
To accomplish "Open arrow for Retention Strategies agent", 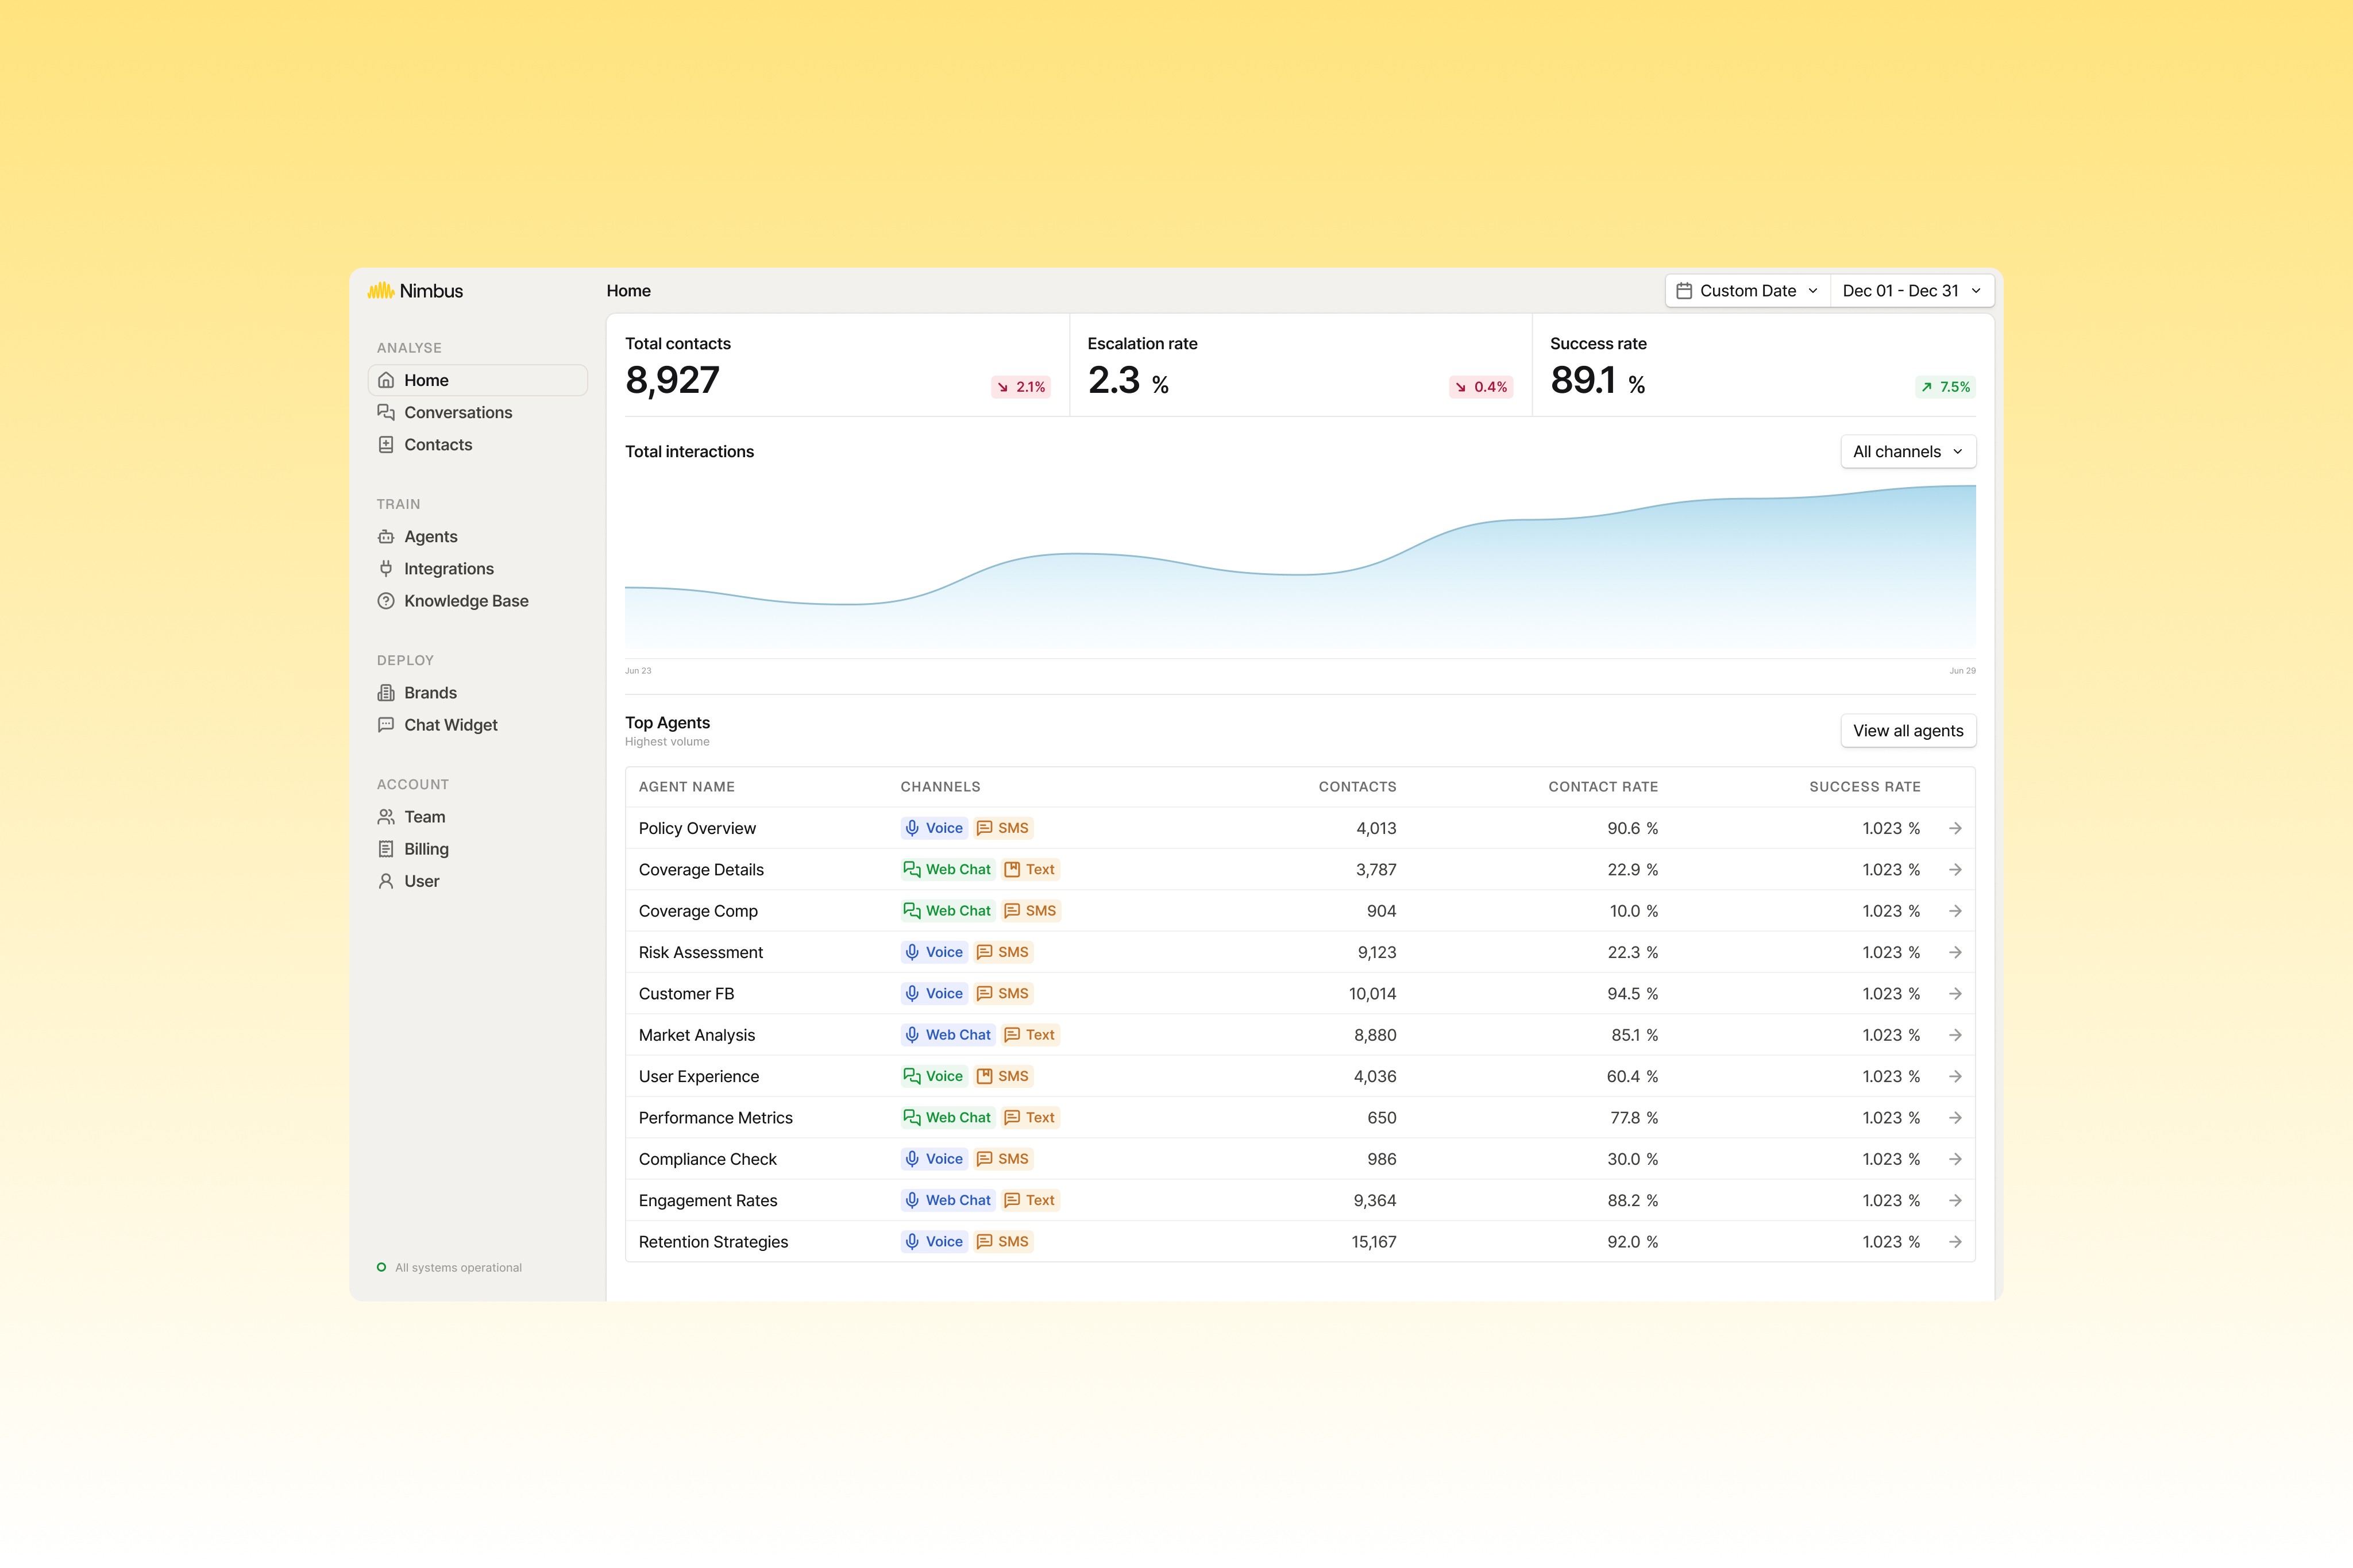I will click(x=1955, y=1242).
